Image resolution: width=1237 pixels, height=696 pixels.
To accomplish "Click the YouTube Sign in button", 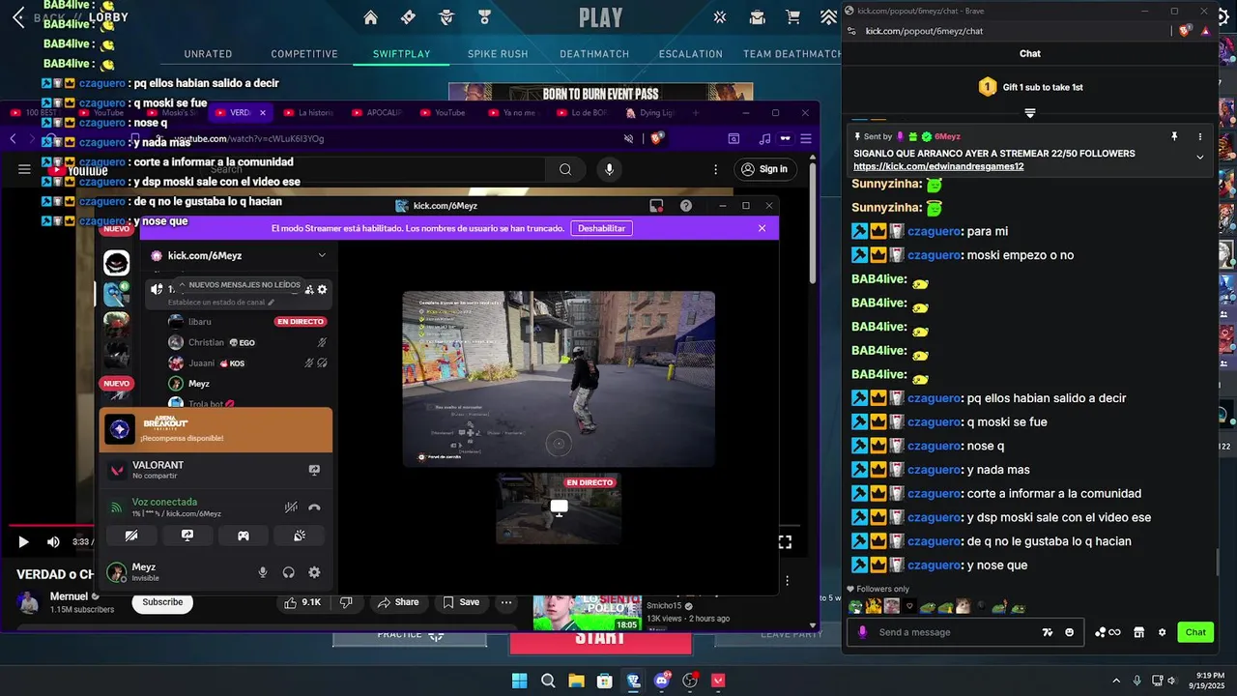I will tap(763, 169).
